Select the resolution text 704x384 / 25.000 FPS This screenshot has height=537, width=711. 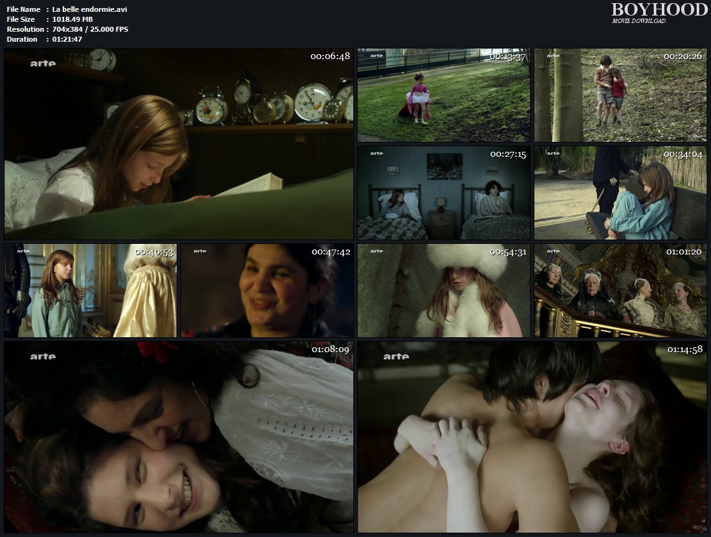tap(90, 29)
